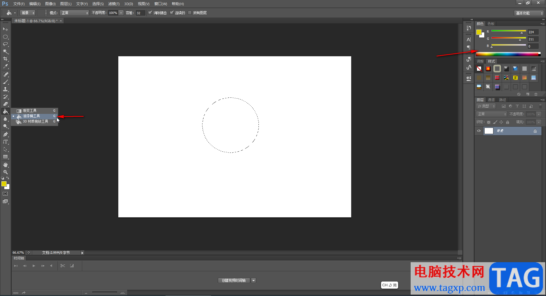Go to first frame in timeline
546x296 pixels.
click(16, 266)
